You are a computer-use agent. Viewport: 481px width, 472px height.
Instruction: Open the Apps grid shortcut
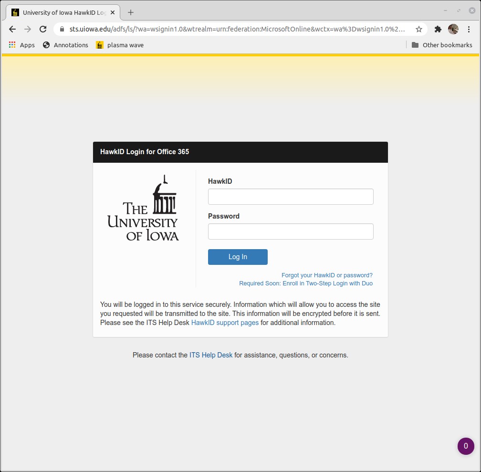click(22, 45)
